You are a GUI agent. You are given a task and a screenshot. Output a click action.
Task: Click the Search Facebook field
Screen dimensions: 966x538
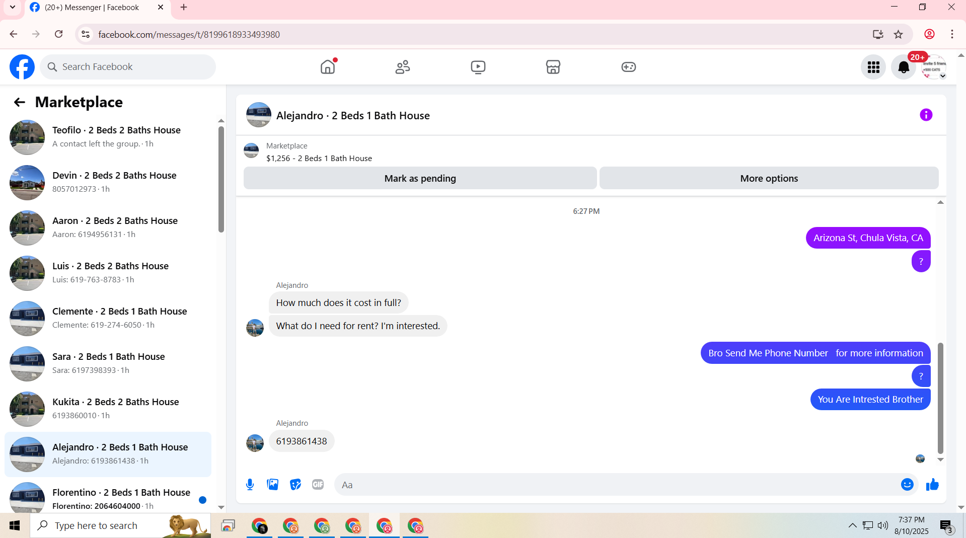(x=128, y=67)
